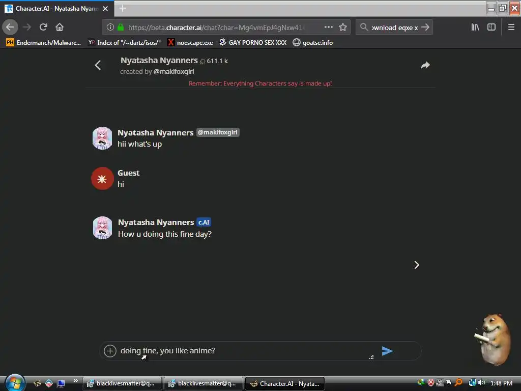Submit search with the go arrow

click(425, 27)
